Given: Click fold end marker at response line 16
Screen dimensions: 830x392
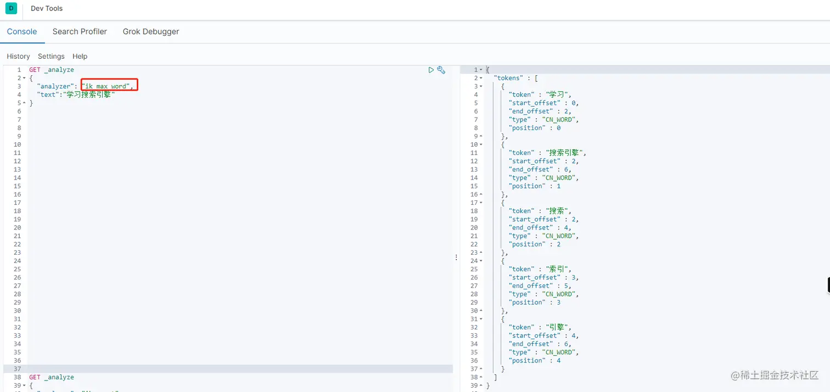Looking at the screenshot, I should pyautogui.click(x=481, y=194).
